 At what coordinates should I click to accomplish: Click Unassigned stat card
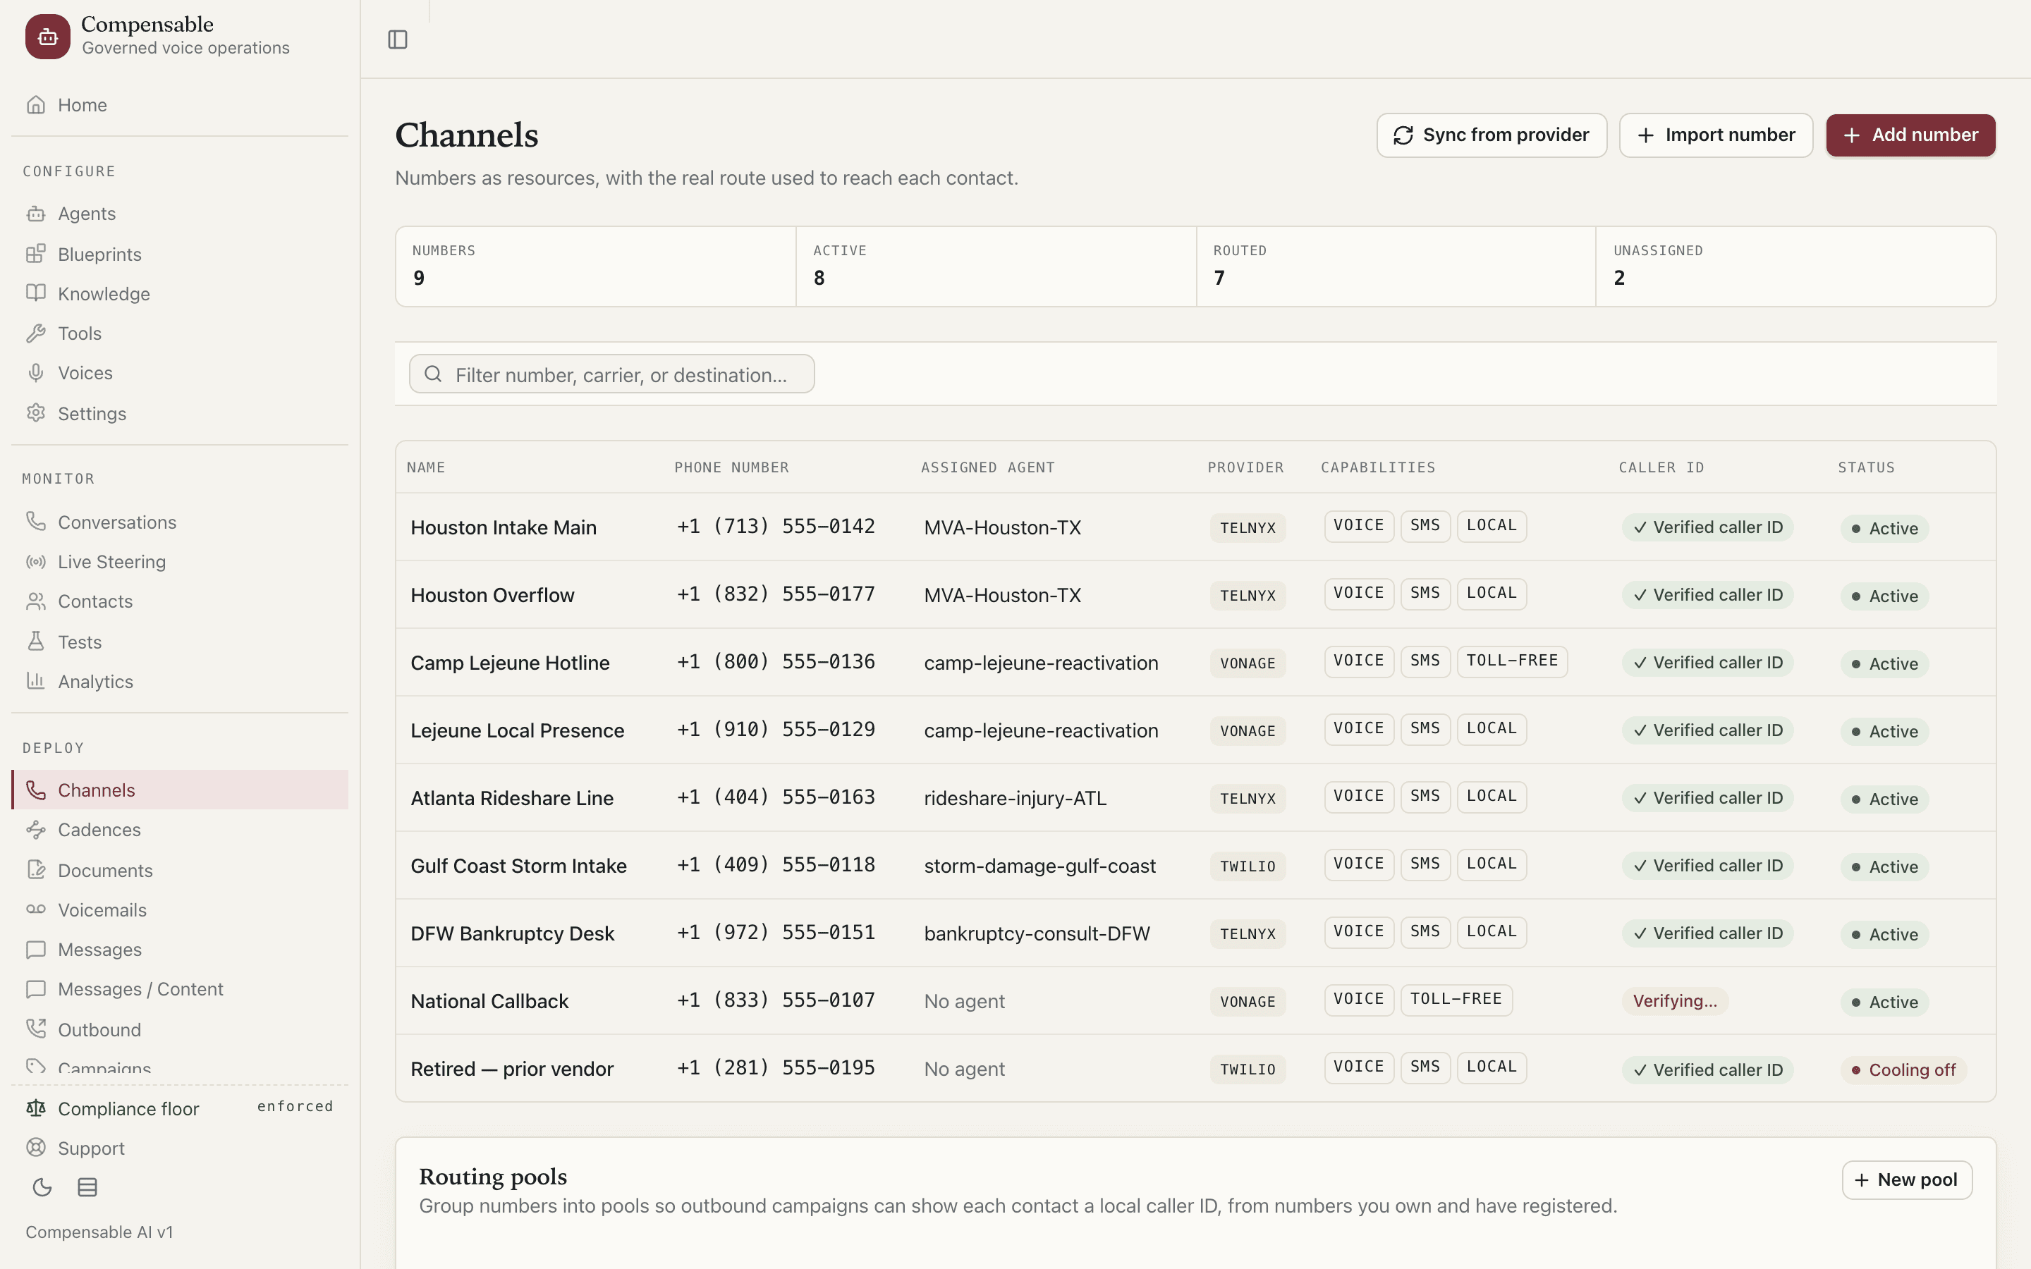(x=1795, y=266)
